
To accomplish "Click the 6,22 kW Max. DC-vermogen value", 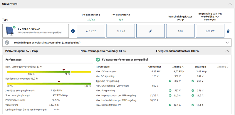I will [156, 71].
